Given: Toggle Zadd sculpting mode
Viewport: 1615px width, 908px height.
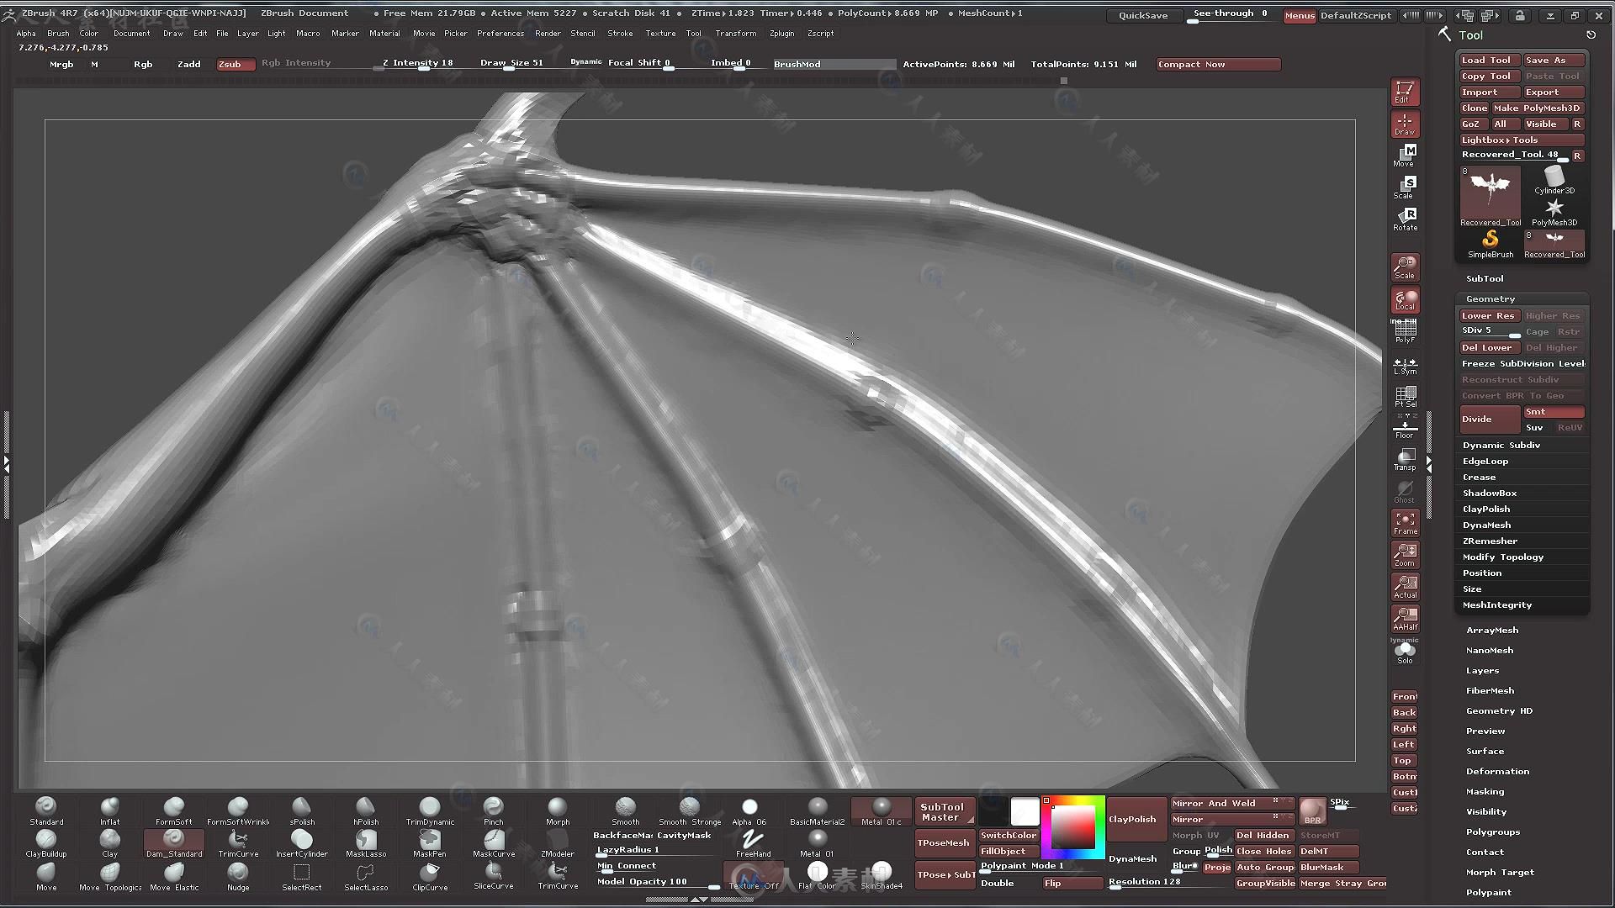Looking at the screenshot, I should 189,64.
